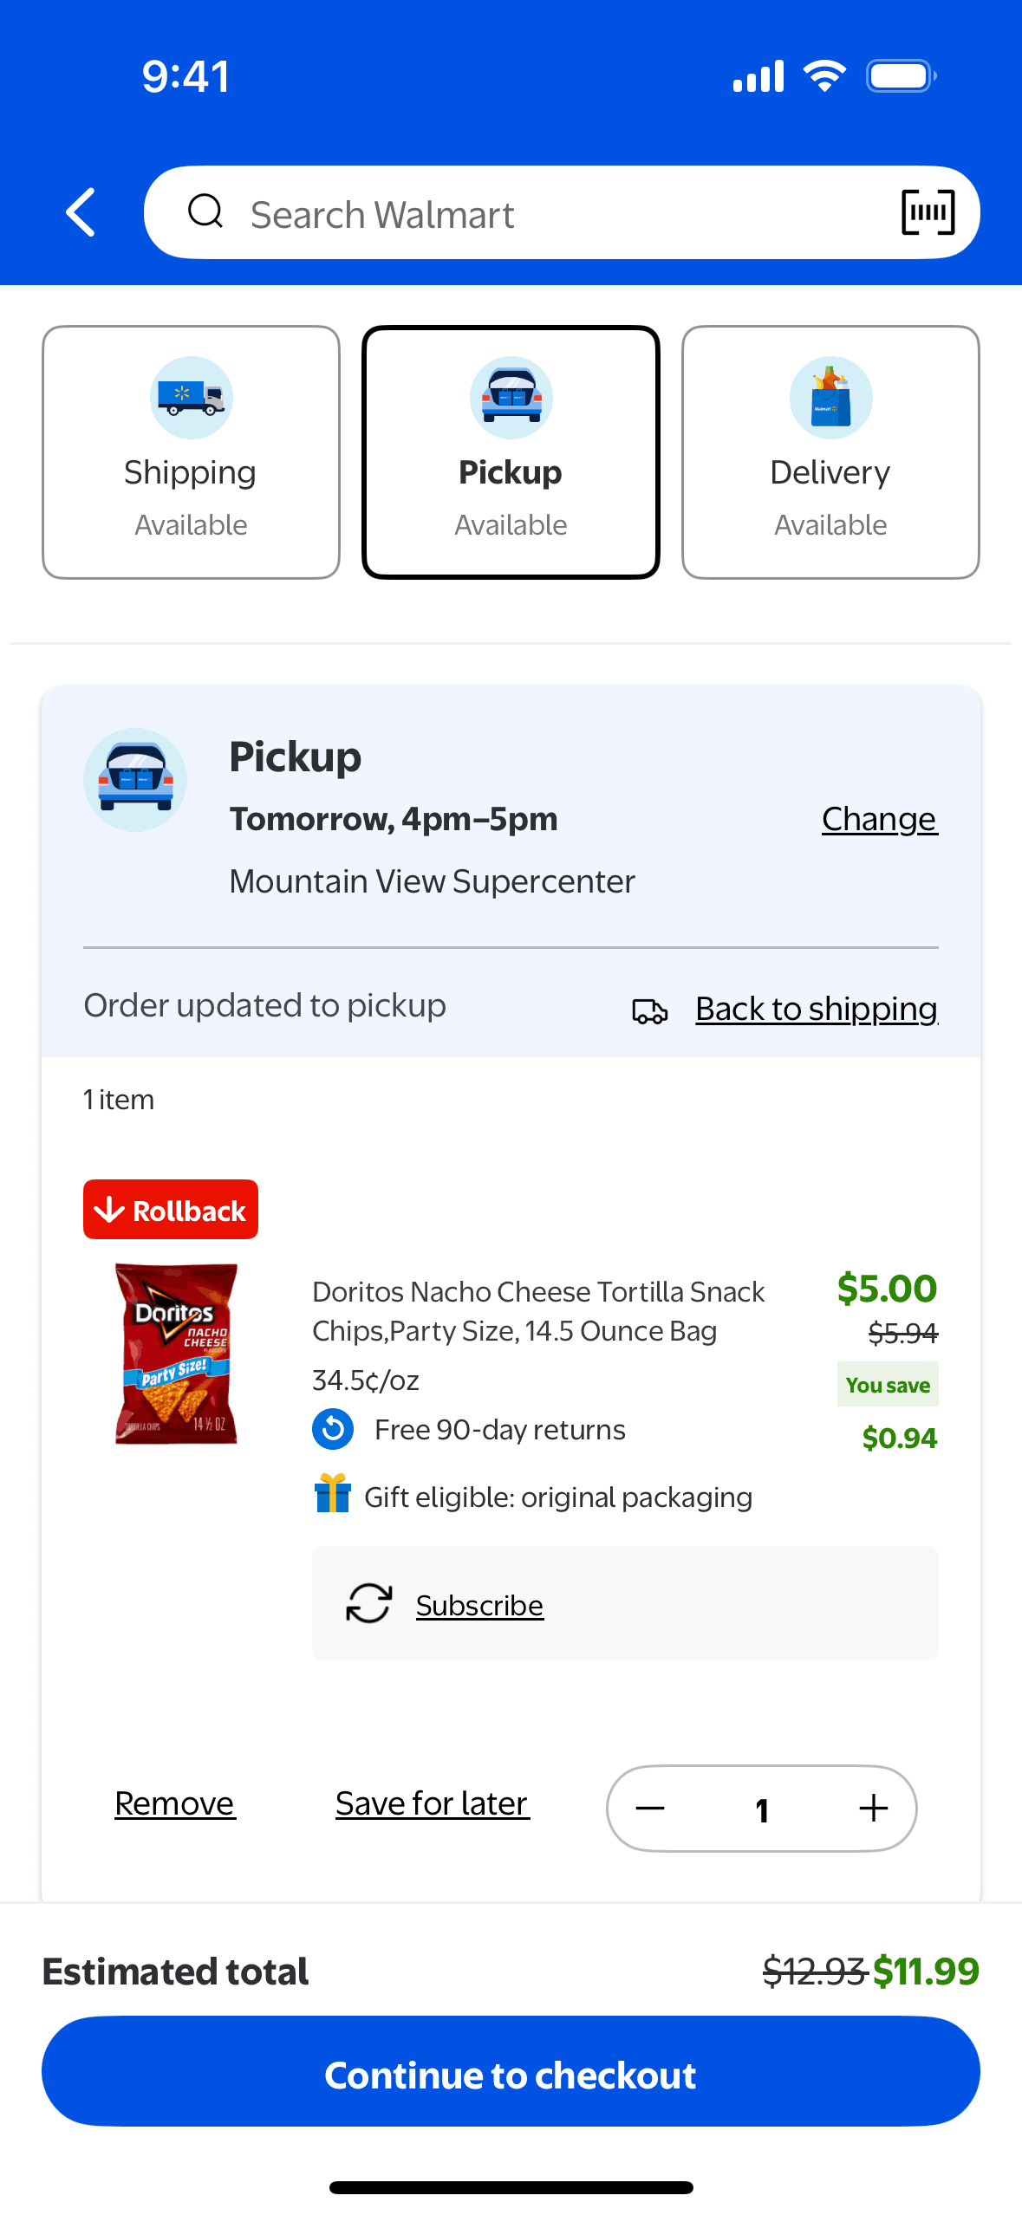This screenshot has height=2215, width=1022.
Task: Select the Shipping fulfillment option
Action: click(191, 452)
